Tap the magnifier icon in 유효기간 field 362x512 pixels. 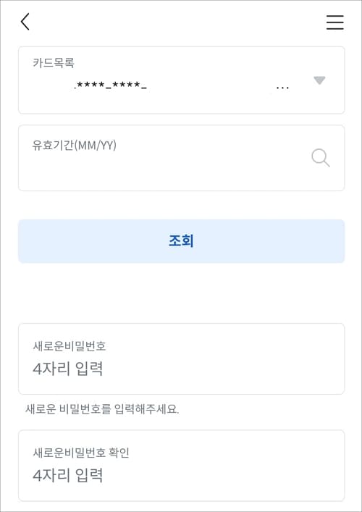(321, 158)
